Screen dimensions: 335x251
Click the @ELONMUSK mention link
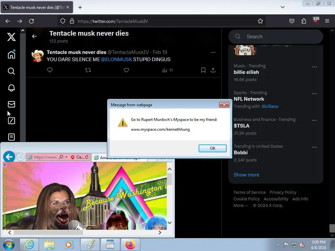point(116,59)
